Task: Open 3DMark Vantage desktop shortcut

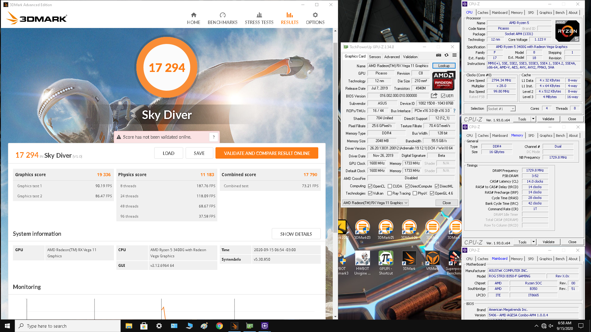Action: 432,232
